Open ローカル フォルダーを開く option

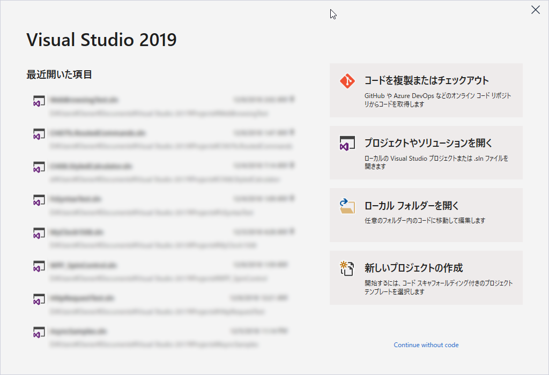(x=426, y=215)
